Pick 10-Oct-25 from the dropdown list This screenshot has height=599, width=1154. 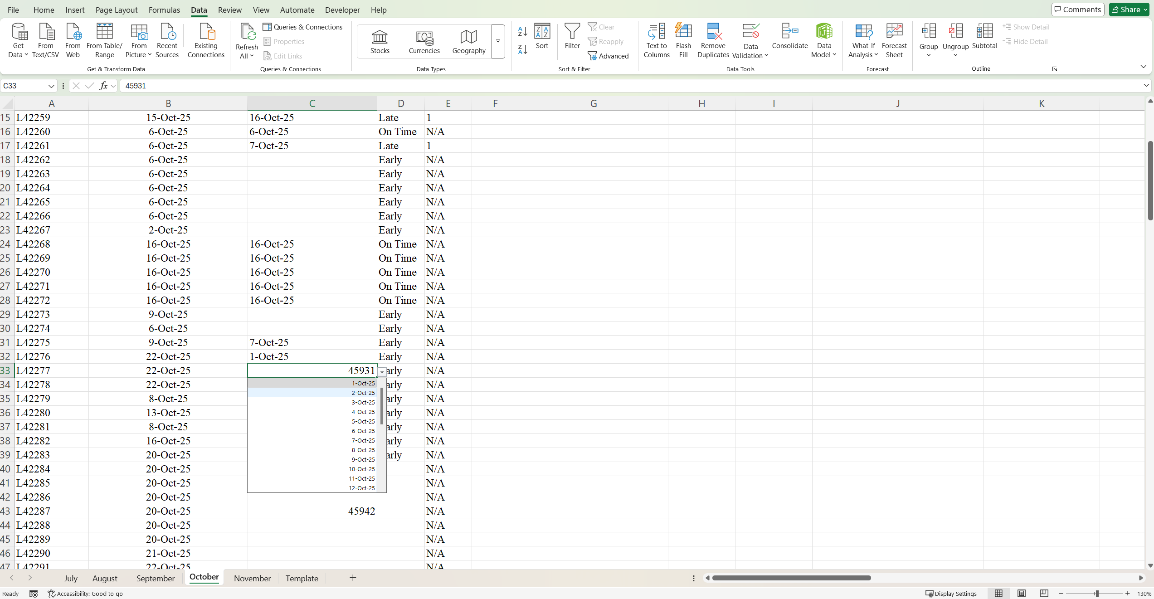(313, 469)
